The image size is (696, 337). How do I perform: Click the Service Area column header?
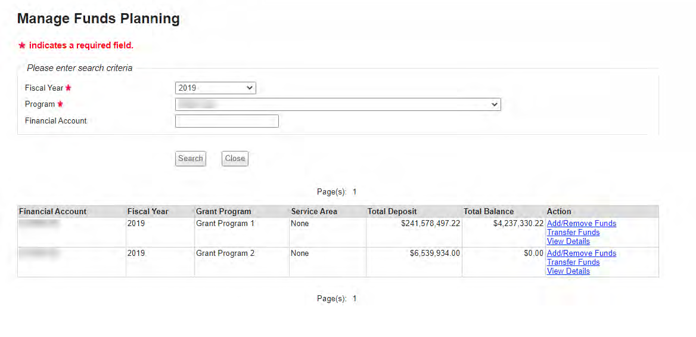click(314, 212)
